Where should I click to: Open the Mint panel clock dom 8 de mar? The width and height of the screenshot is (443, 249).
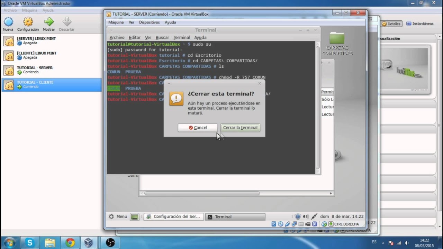342,216
